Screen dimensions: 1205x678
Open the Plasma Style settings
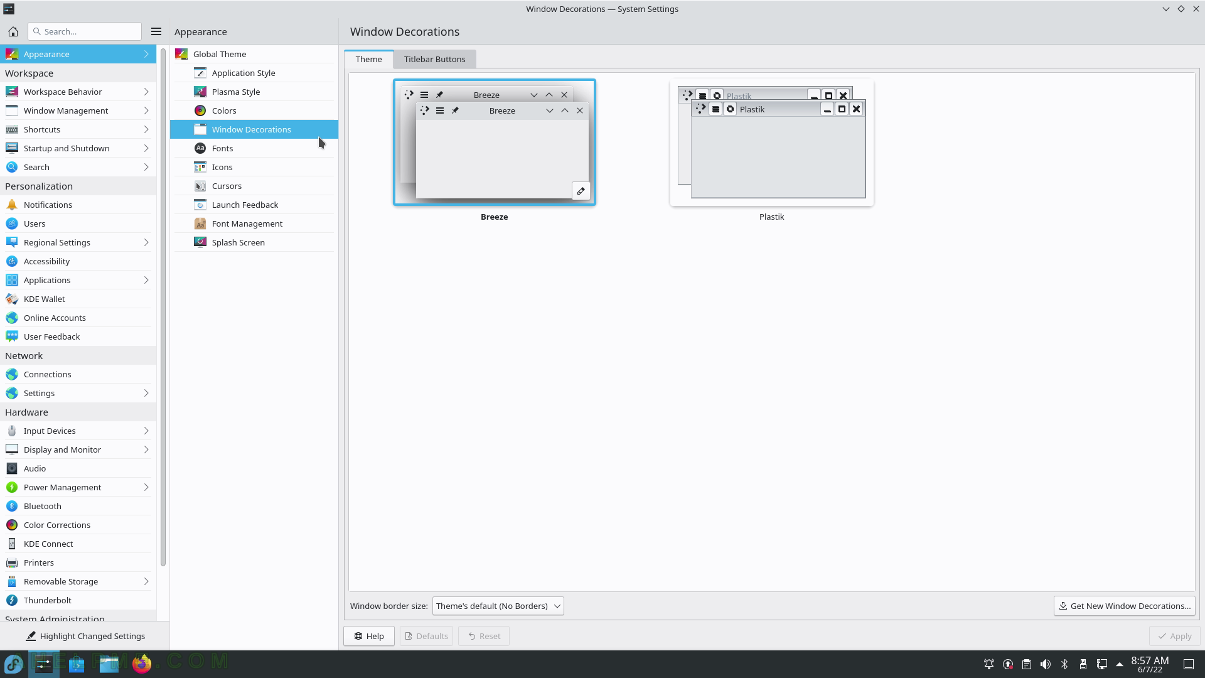click(x=254, y=92)
